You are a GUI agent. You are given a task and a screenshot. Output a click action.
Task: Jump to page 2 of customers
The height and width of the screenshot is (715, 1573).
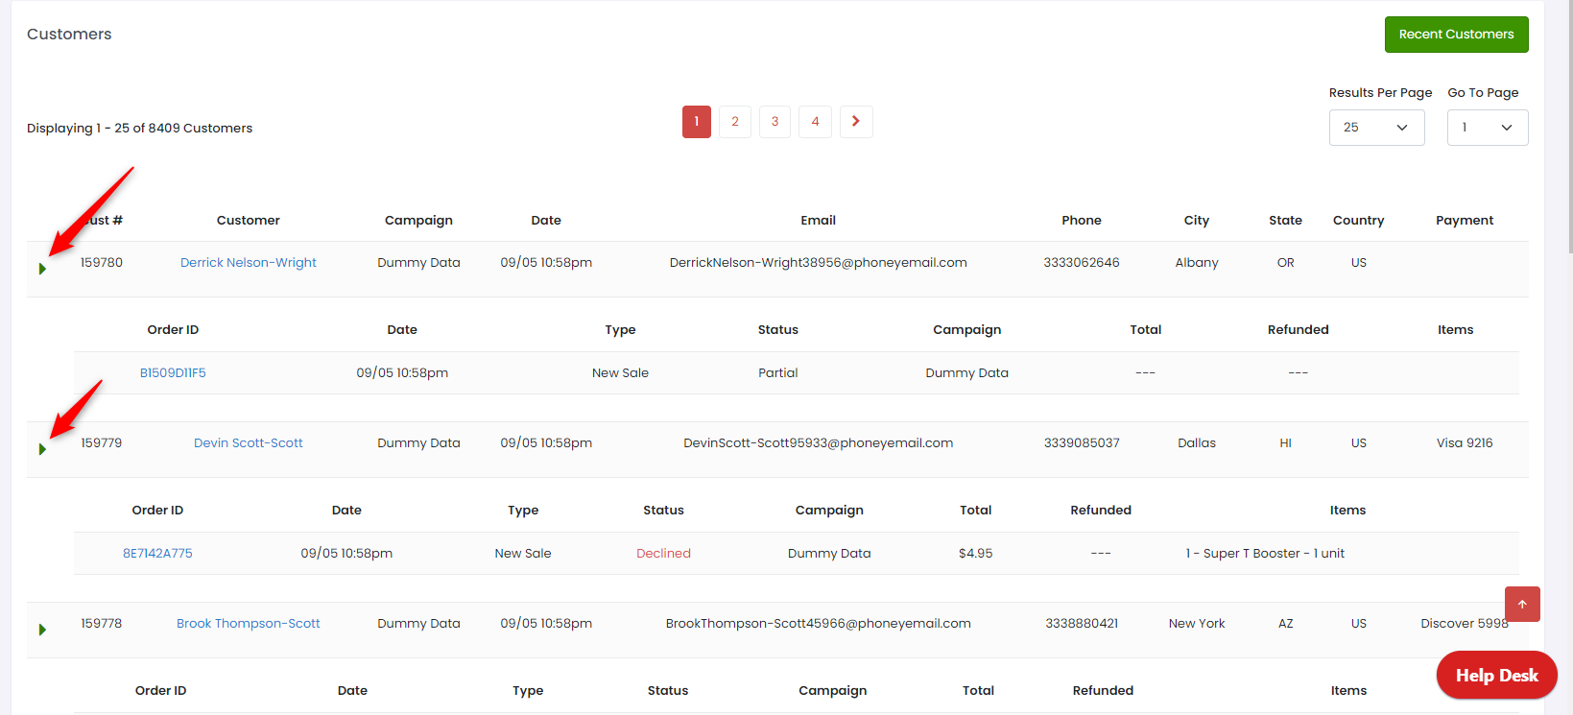pyautogui.click(x=735, y=122)
